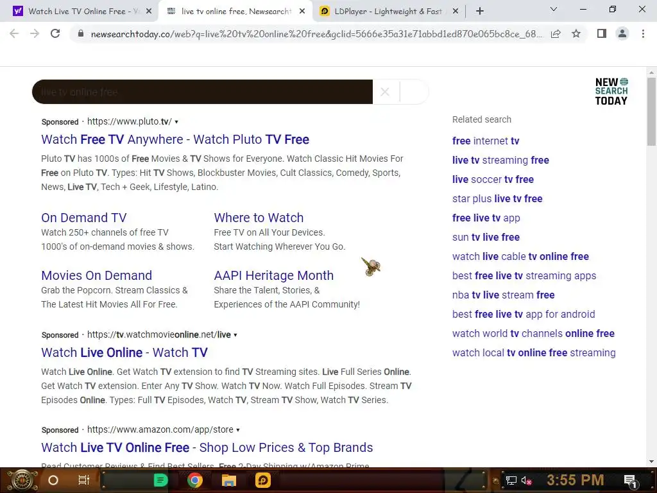Open the tab search dropdown
This screenshot has width=657, height=493.
pos(554,9)
